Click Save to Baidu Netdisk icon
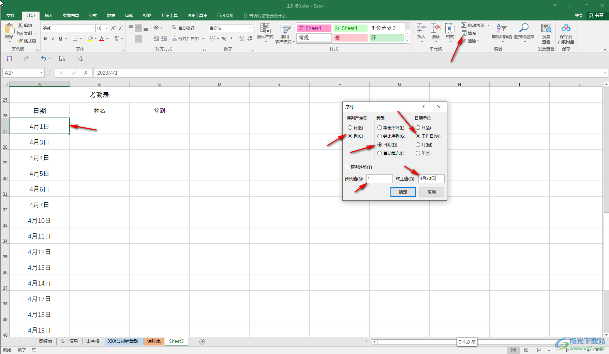The image size is (609, 354). pyautogui.click(x=566, y=28)
